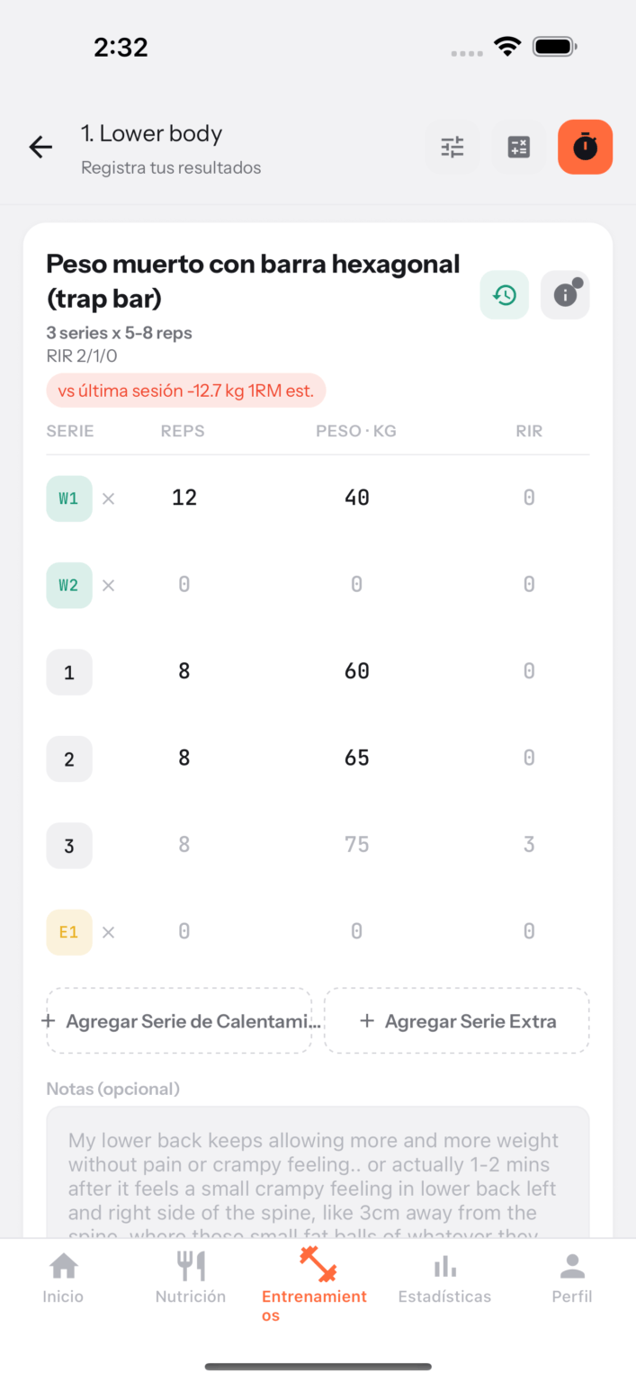Tap the W1 set type badge
Image resolution: width=636 pixels, height=1382 pixels.
click(x=69, y=498)
